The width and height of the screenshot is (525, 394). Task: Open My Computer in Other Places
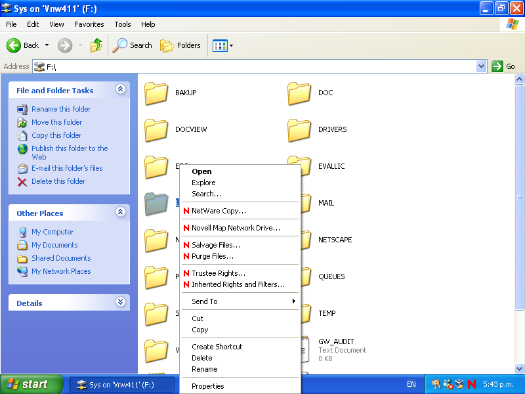click(x=52, y=232)
